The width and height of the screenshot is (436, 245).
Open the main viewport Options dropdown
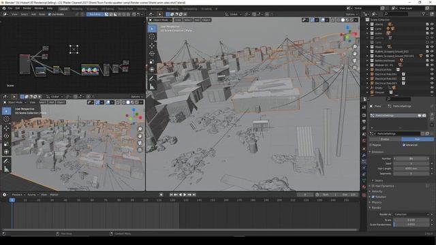pyautogui.click(x=352, y=14)
